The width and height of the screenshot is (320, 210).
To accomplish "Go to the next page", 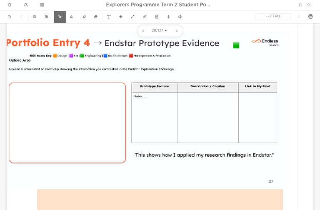I will (x=177, y=31).
